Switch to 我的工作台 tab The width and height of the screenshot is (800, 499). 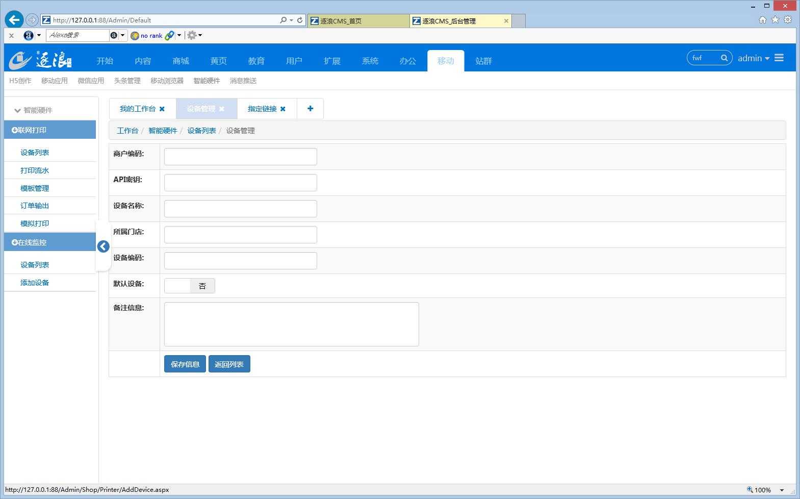[x=138, y=109]
